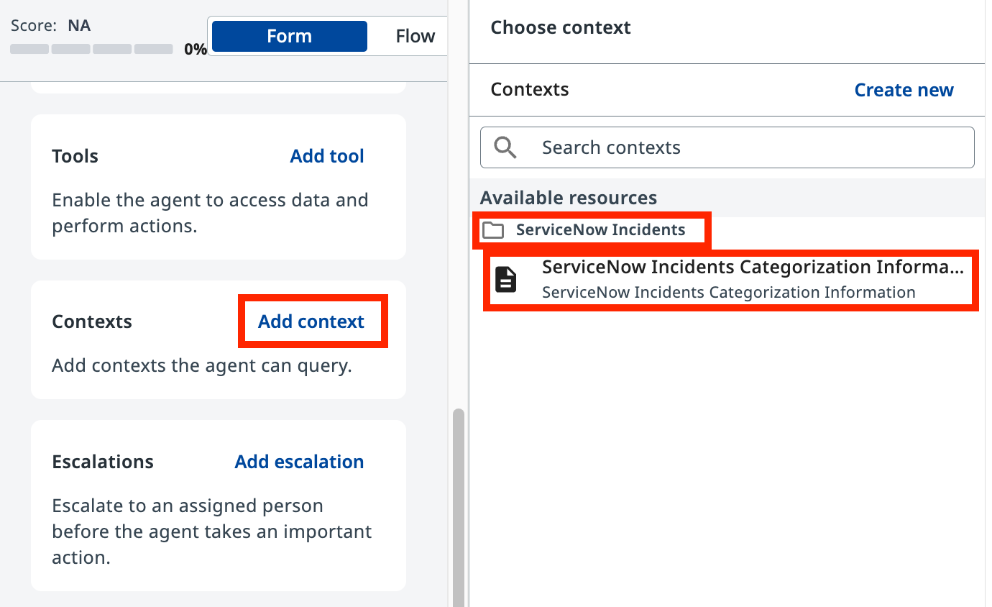The width and height of the screenshot is (992, 607).
Task: Click the 'Enable the agent to access data' description
Action: 210,213
